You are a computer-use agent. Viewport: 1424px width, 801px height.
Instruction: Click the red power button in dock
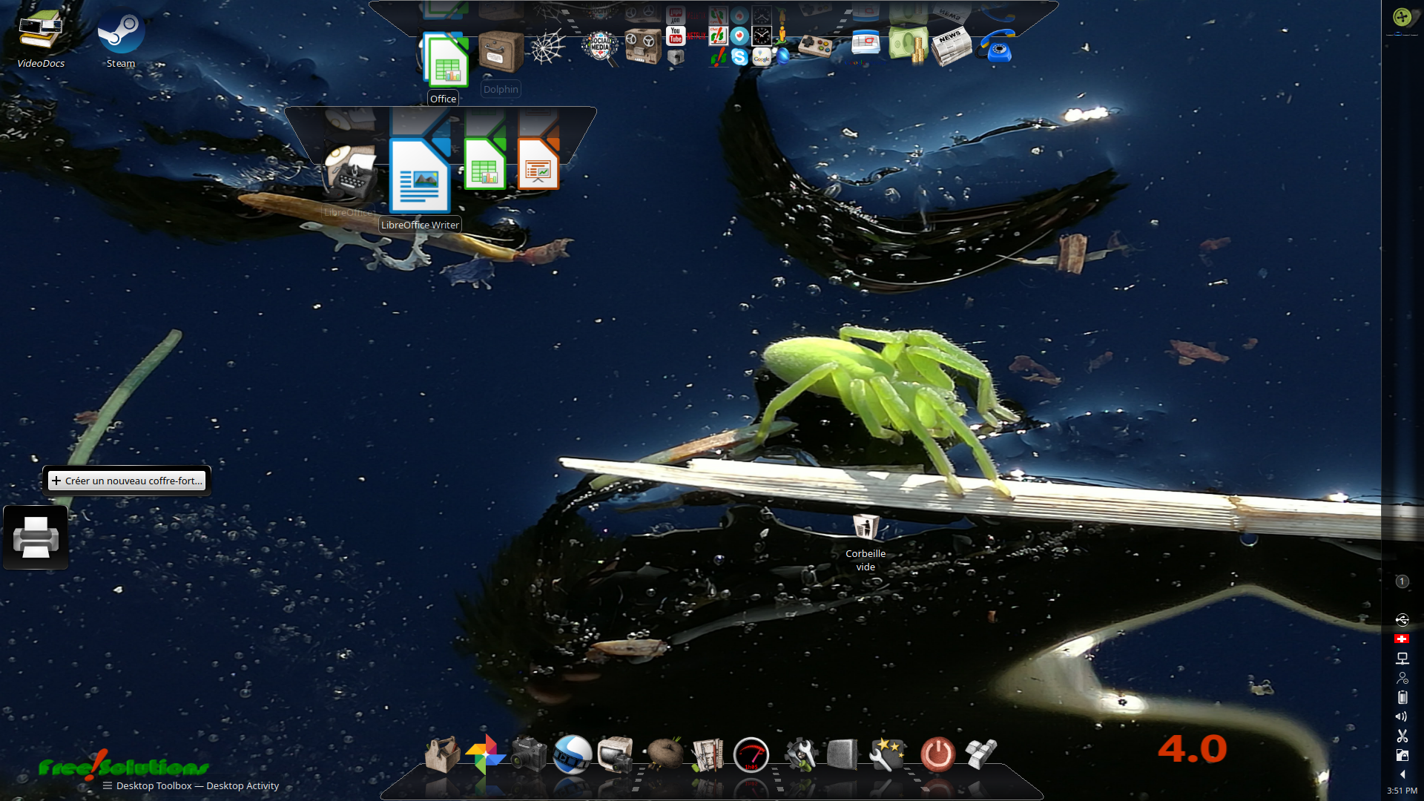(937, 754)
